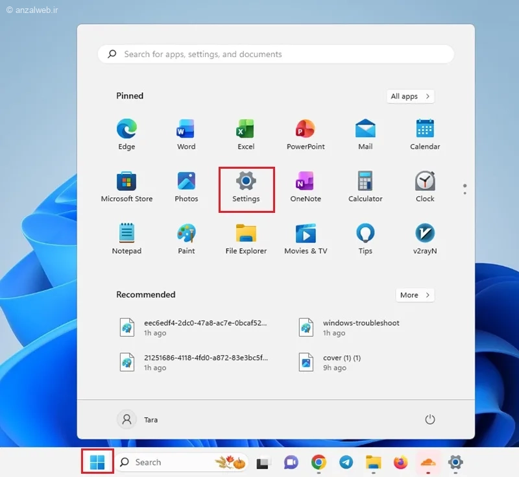Open File Explorer on the taskbar

374,462
